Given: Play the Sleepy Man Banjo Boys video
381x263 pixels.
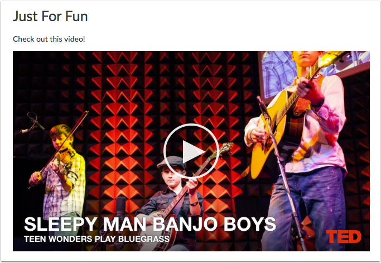Looking at the screenshot, I should (191, 151).
